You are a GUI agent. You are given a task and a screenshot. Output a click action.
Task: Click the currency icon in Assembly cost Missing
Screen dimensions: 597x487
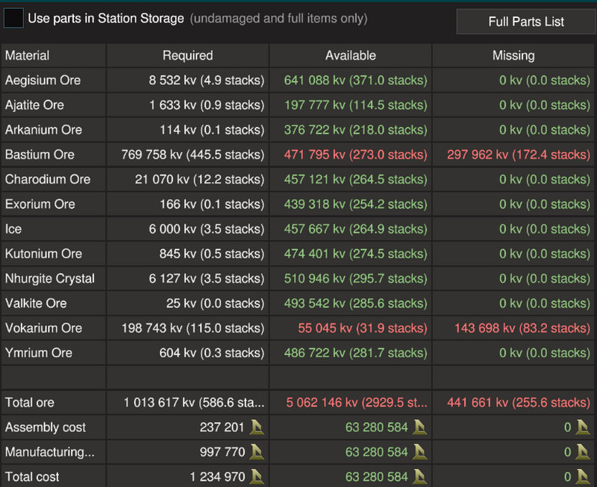pos(583,427)
